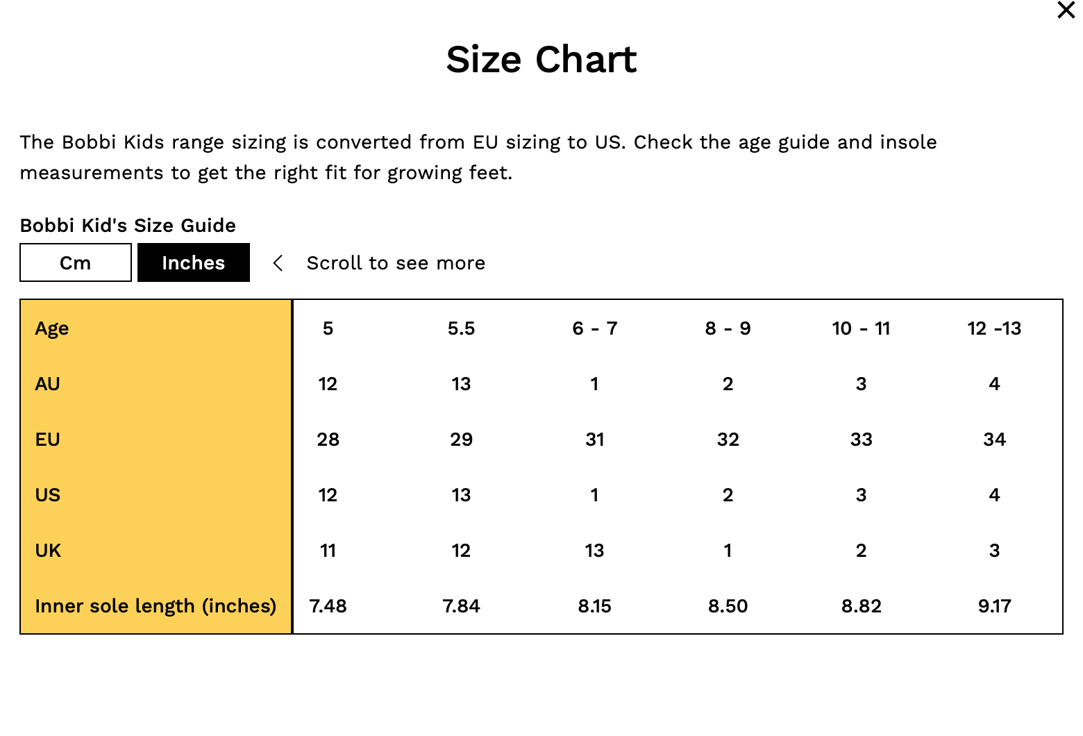Screen dimensions: 1083x736
Task: Click the 12 -13 age column cell
Action: click(994, 328)
